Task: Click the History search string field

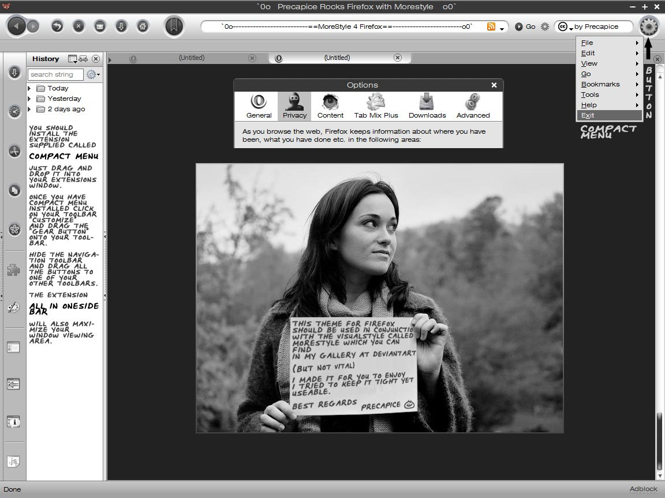Action: click(x=55, y=74)
